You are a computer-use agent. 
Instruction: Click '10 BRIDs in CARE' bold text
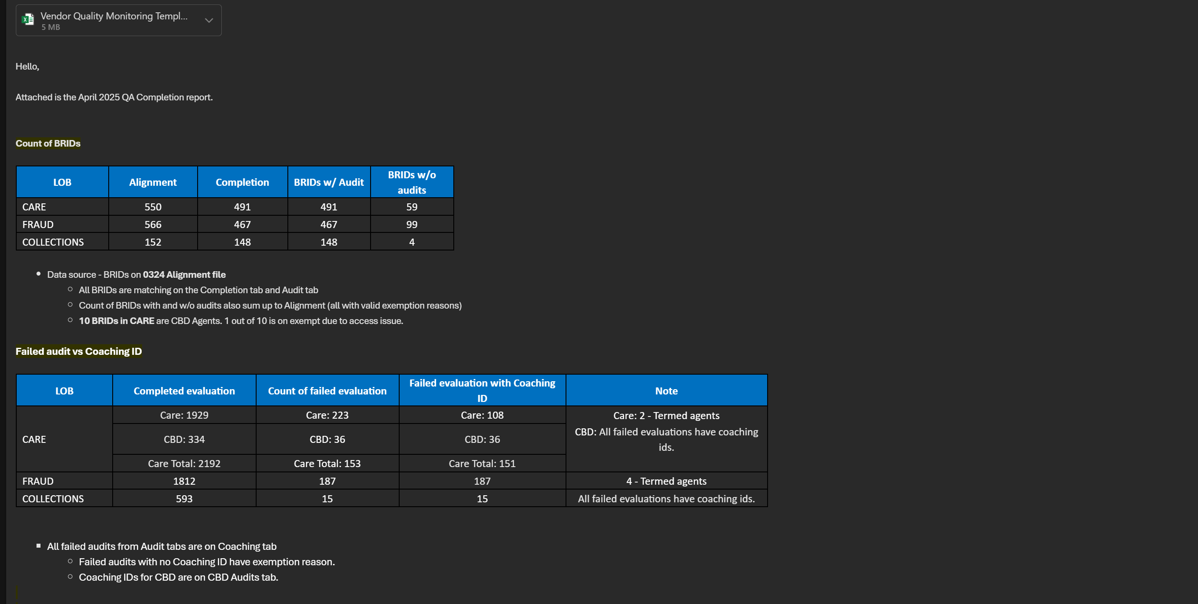coord(116,320)
